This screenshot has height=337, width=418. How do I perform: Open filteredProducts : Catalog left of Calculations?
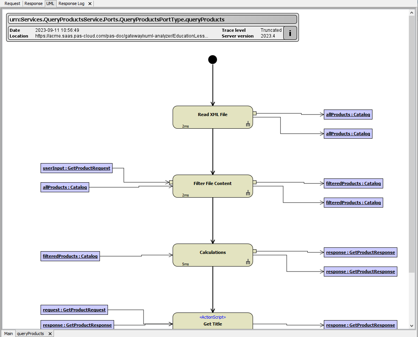coord(70,256)
